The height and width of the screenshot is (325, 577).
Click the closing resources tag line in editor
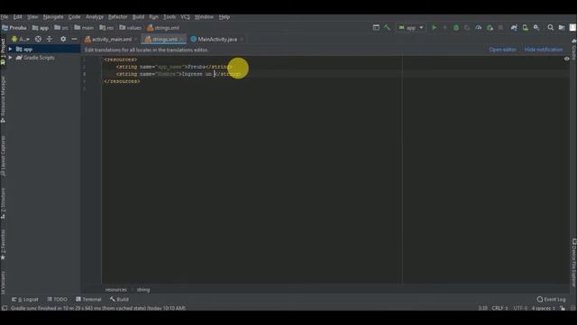[x=122, y=81]
